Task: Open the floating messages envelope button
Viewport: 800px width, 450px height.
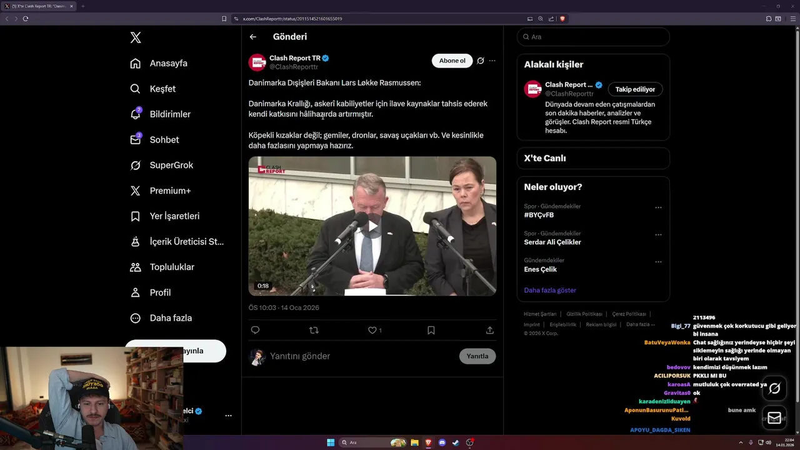Action: coord(774,417)
